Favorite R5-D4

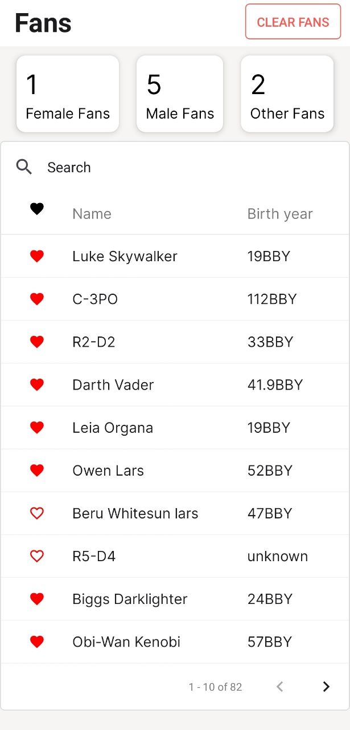point(36,555)
